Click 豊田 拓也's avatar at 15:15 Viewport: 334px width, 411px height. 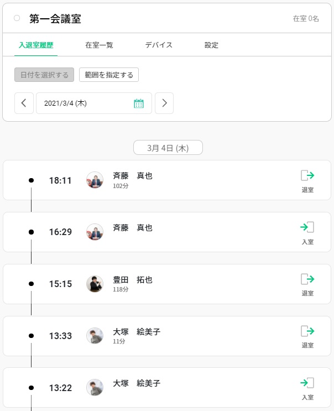coord(95,284)
